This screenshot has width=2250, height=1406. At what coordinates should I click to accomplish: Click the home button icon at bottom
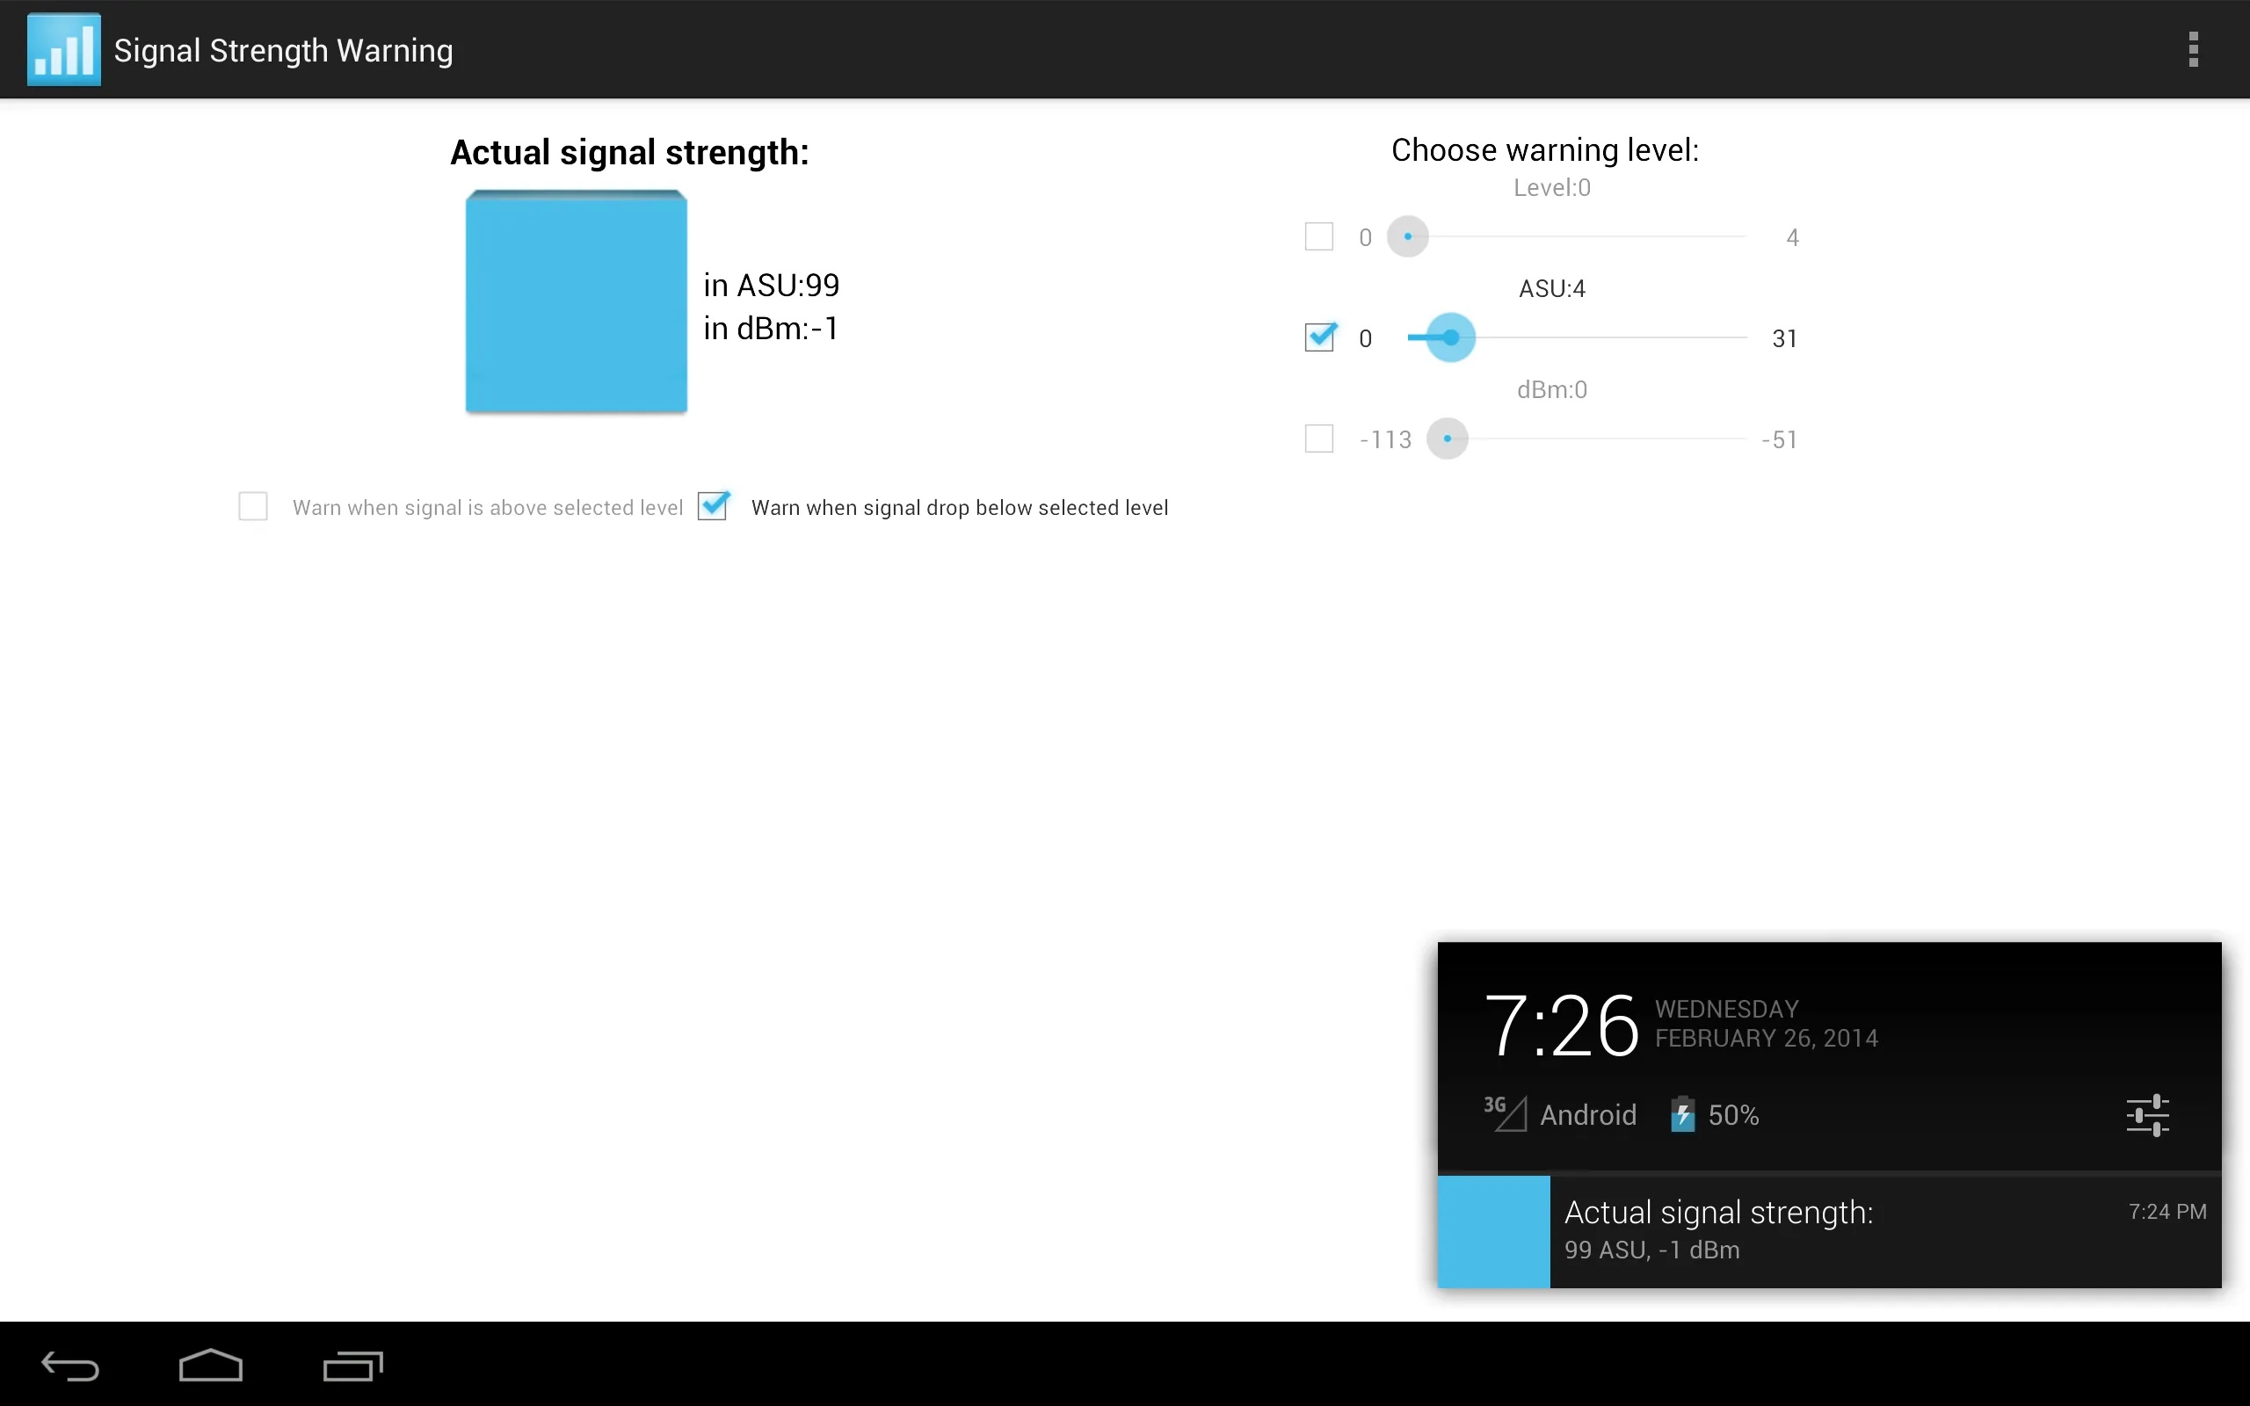coord(211,1362)
